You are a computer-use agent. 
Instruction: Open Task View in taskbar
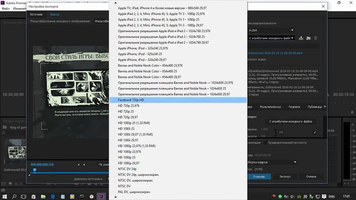point(23,196)
